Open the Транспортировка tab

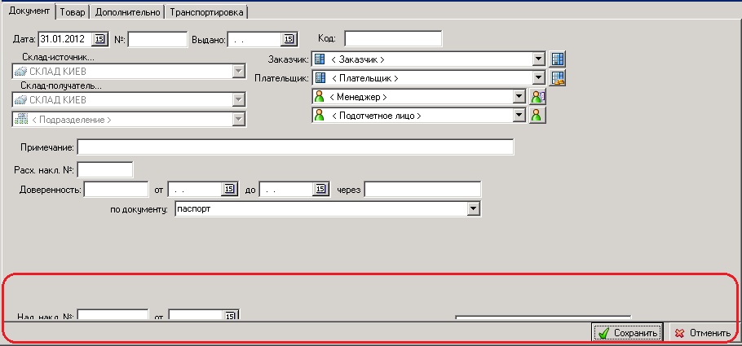pyautogui.click(x=207, y=12)
